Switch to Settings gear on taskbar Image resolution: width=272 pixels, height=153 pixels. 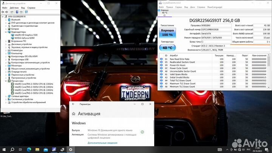71,149
